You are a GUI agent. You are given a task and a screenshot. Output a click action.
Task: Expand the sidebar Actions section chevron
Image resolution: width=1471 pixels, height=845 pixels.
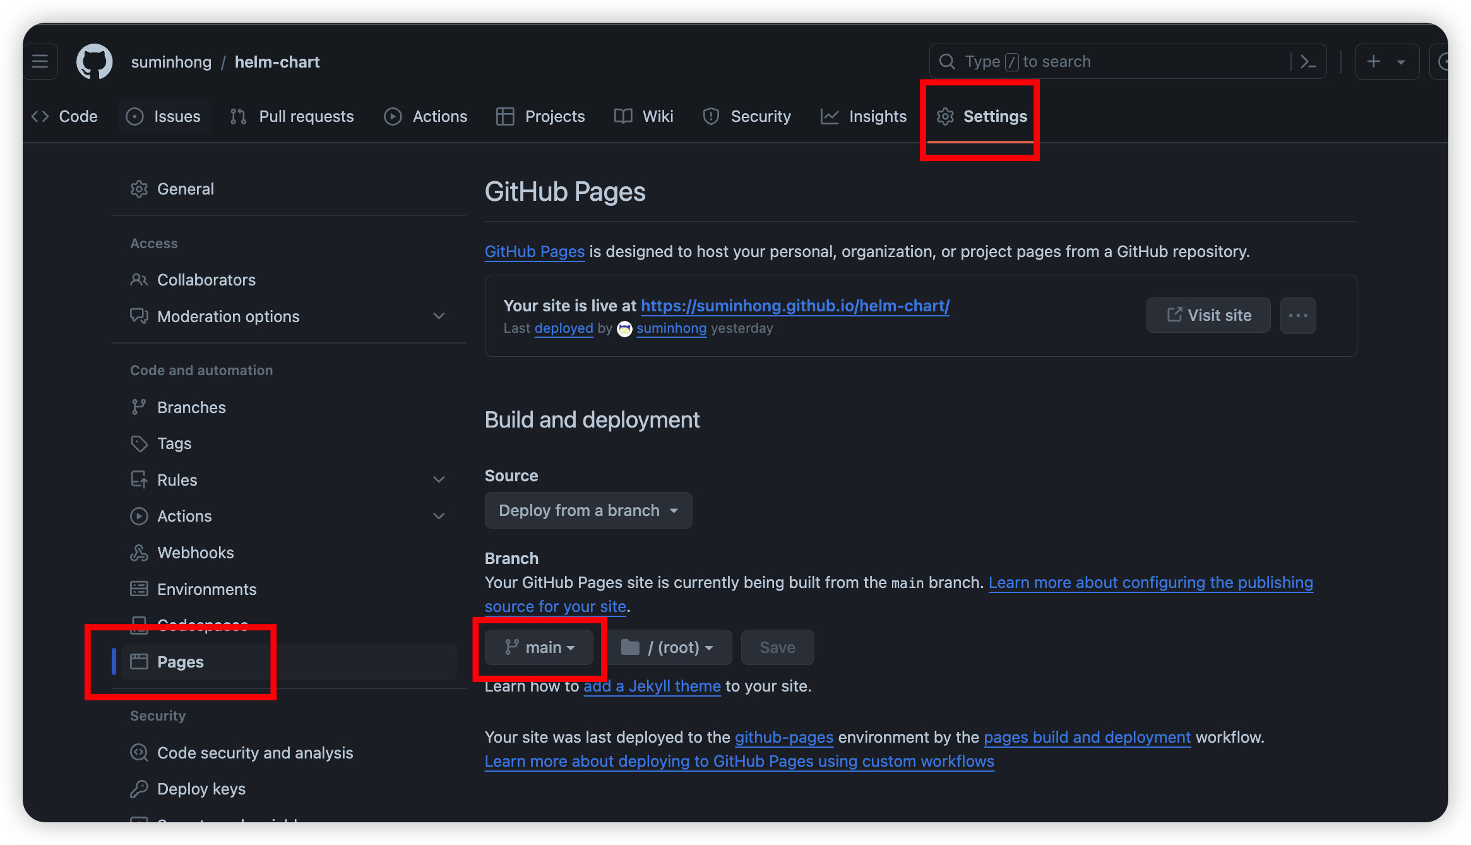439,516
